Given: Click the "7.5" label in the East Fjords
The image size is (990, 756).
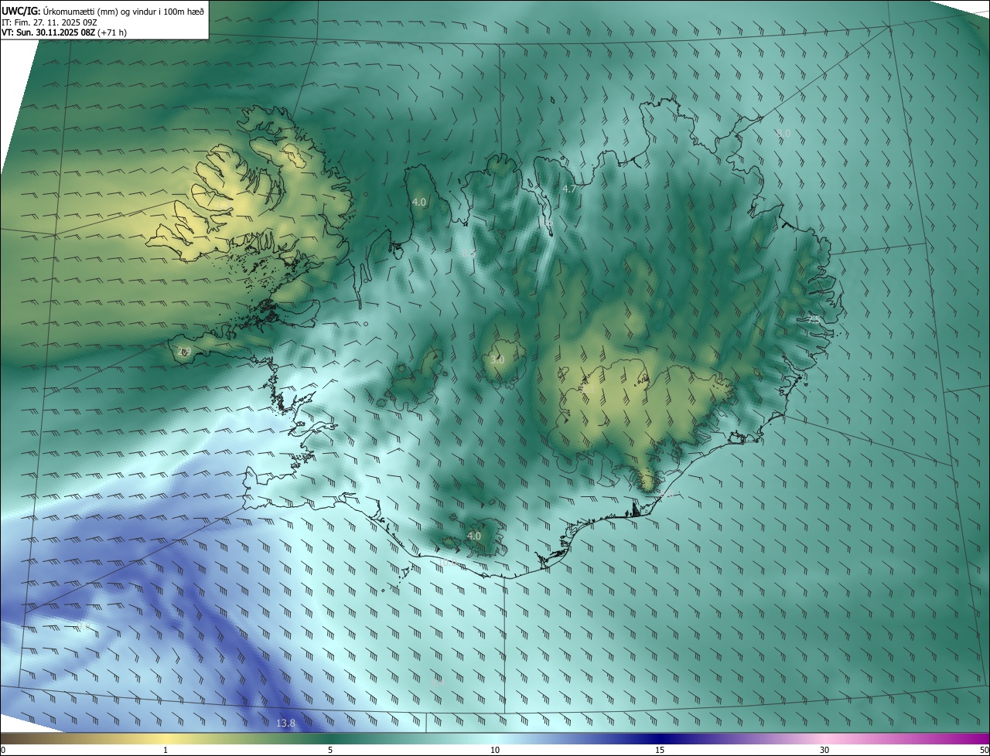Looking at the screenshot, I should 814,318.
